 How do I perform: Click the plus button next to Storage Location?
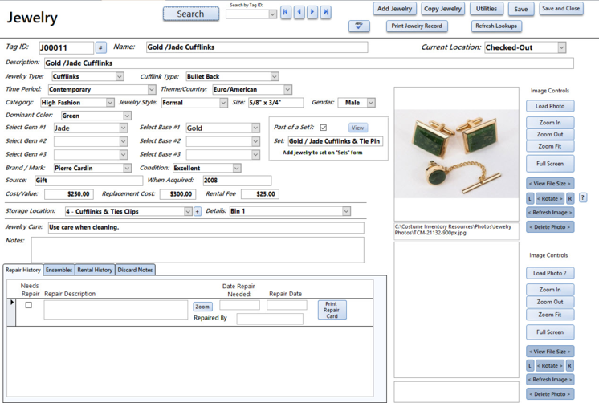tap(198, 212)
